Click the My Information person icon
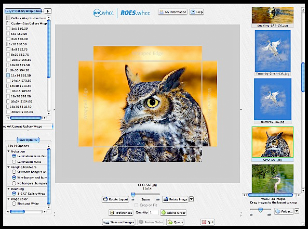Screen dimensions: 308x229 (x=162, y=12)
